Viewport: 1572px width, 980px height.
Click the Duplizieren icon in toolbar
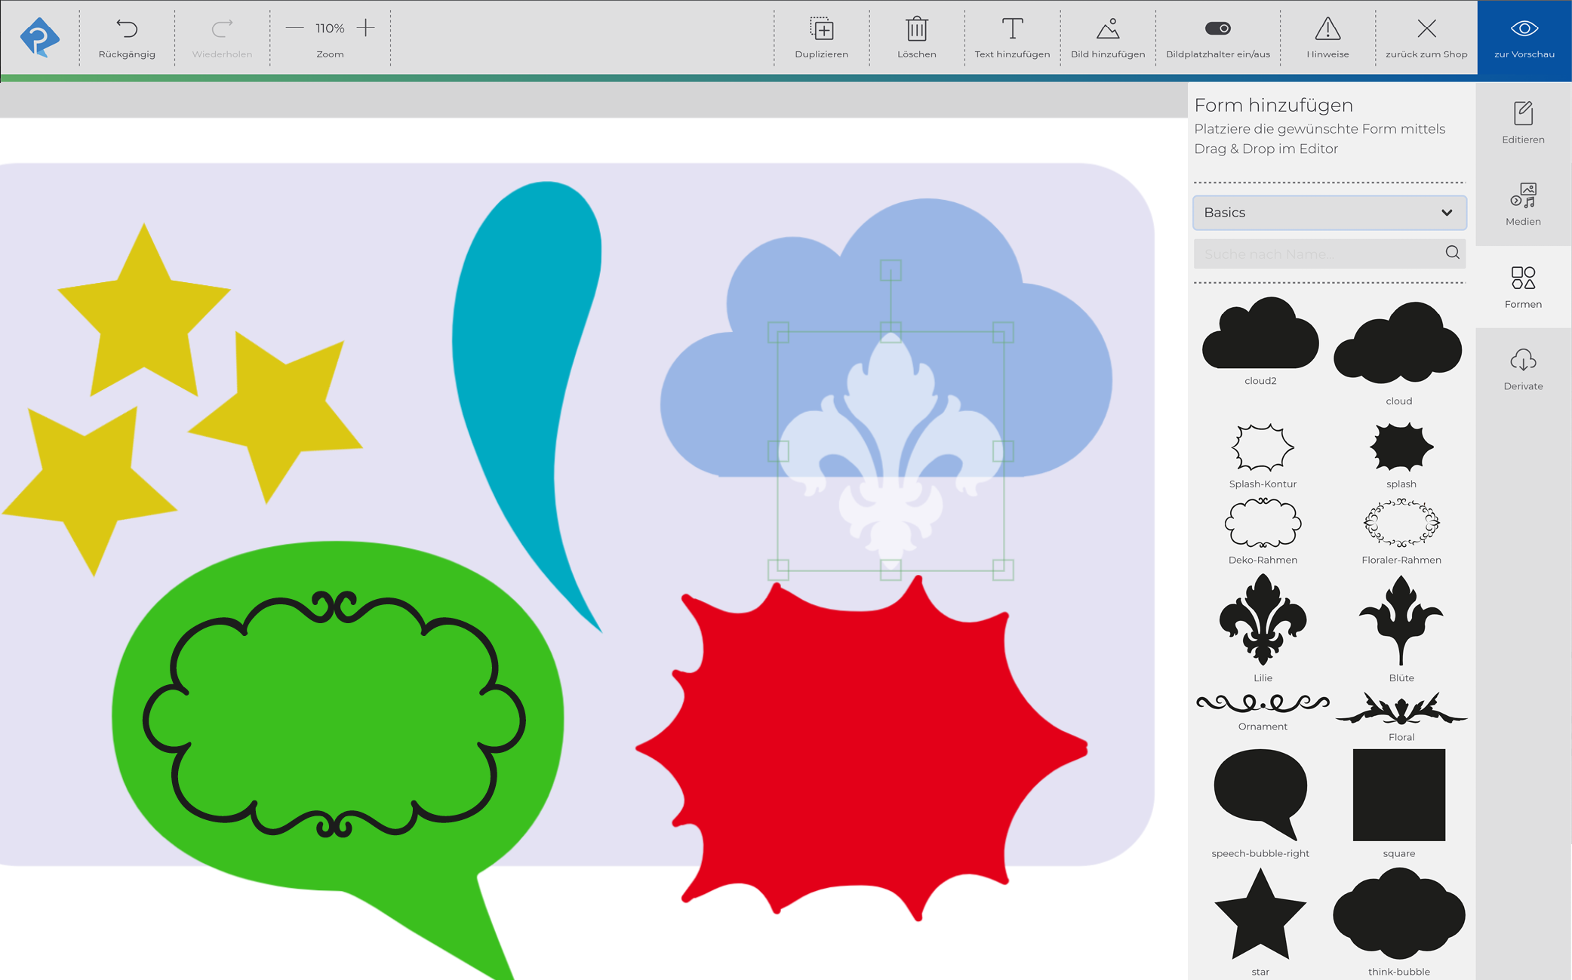tap(821, 29)
